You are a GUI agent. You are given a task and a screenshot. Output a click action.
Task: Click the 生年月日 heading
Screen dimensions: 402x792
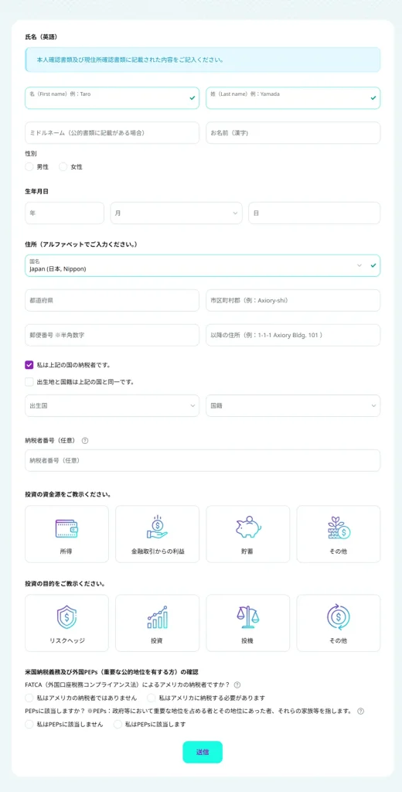click(x=36, y=192)
